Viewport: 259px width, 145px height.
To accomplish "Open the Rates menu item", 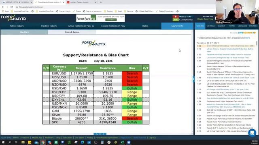I will click(145, 26).
